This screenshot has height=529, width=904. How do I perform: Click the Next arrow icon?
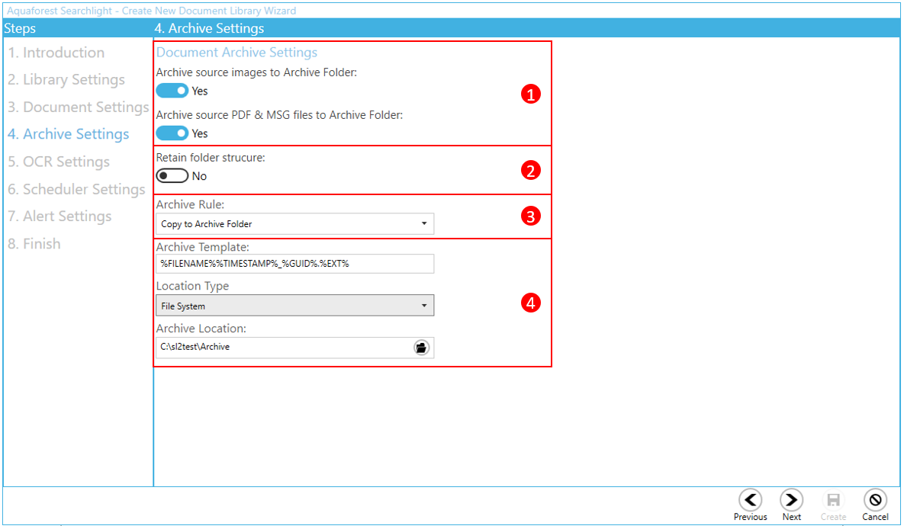[x=791, y=500]
